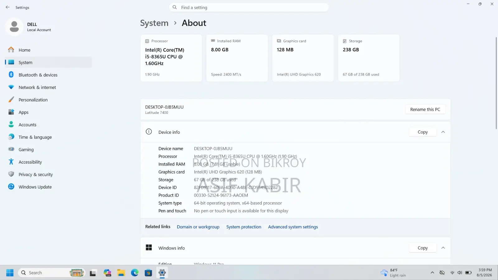498x280 pixels.
Task: Click the Installed RAM summary card
Action: (x=237, y=58)
